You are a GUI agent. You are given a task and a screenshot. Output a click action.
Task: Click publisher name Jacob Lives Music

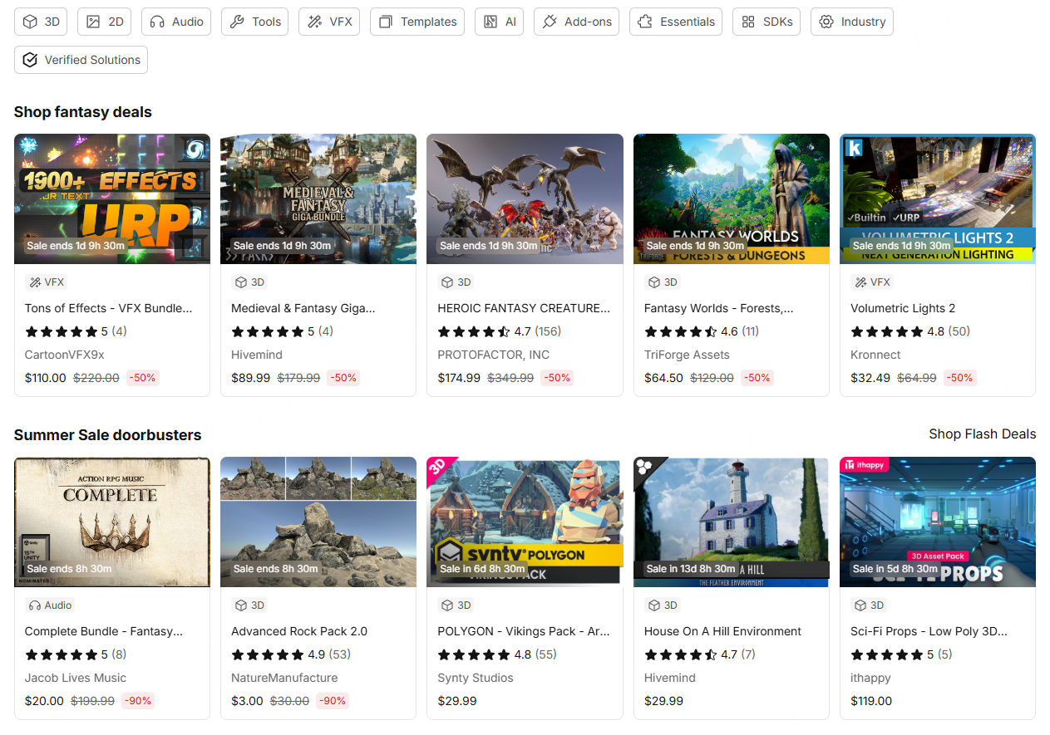(x=76, y=678)
